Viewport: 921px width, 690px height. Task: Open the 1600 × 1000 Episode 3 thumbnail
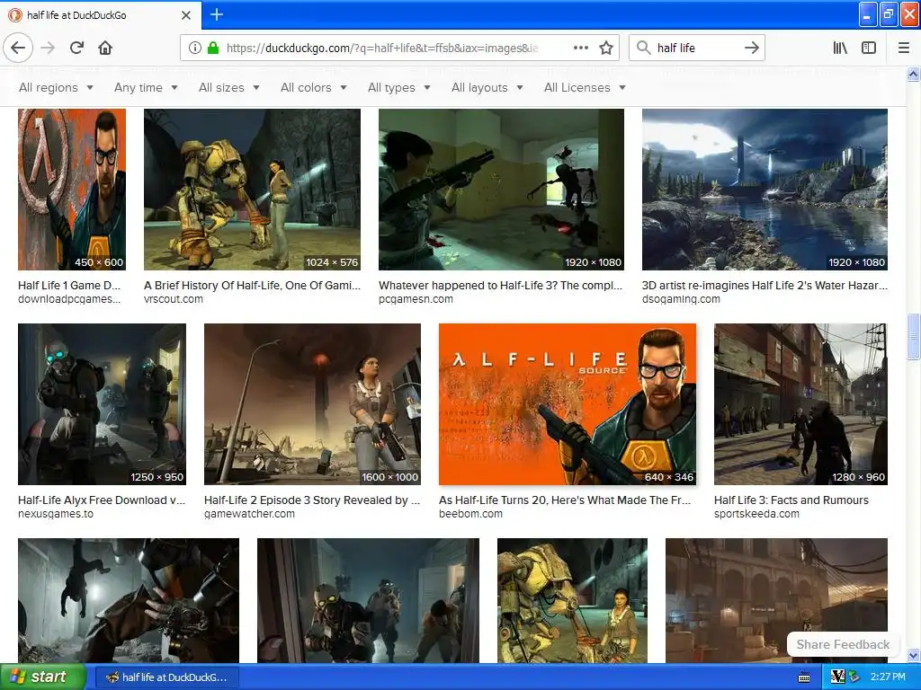(312, 404)
